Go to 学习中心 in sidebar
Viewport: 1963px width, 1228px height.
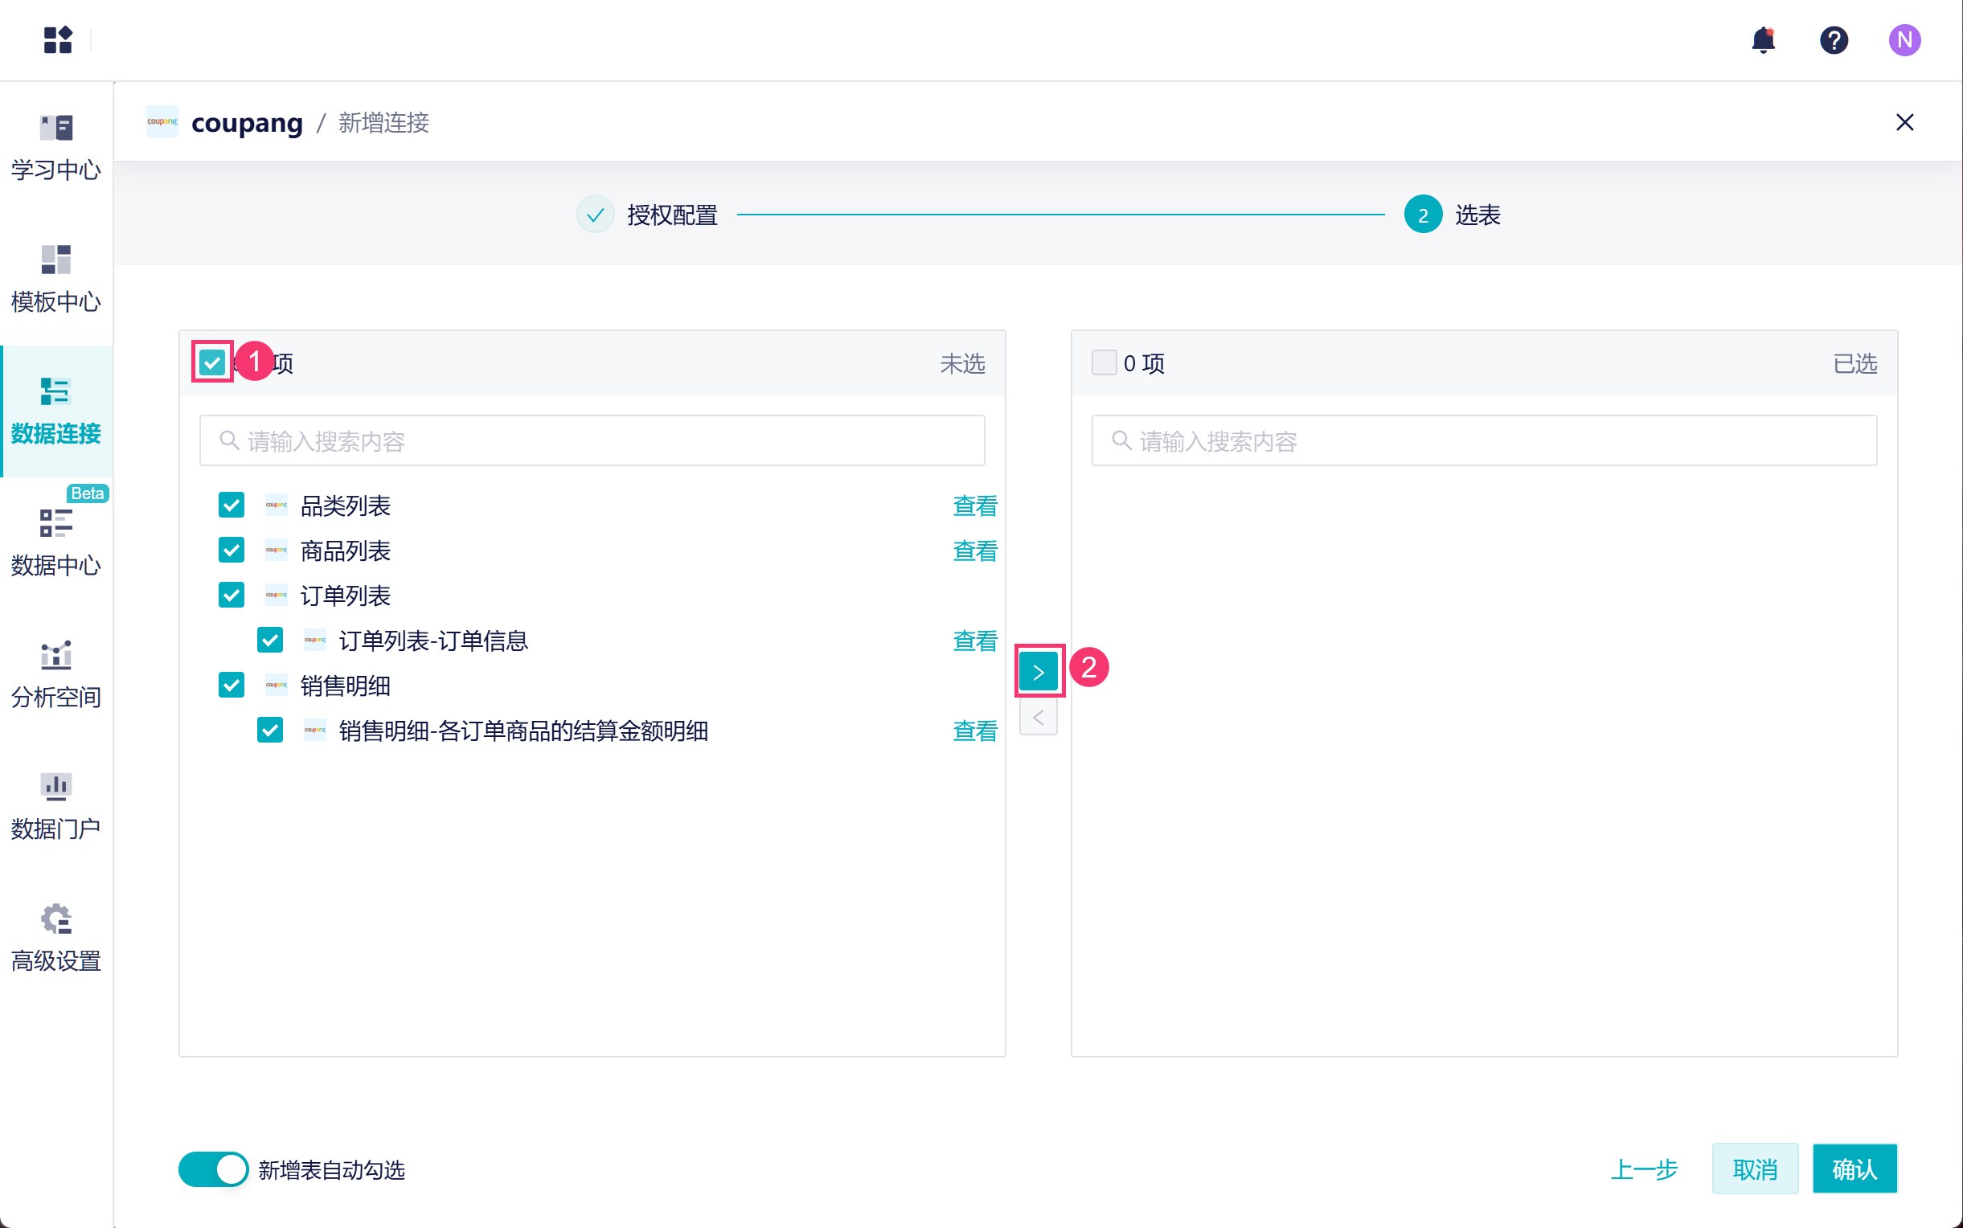pos(56,147)
